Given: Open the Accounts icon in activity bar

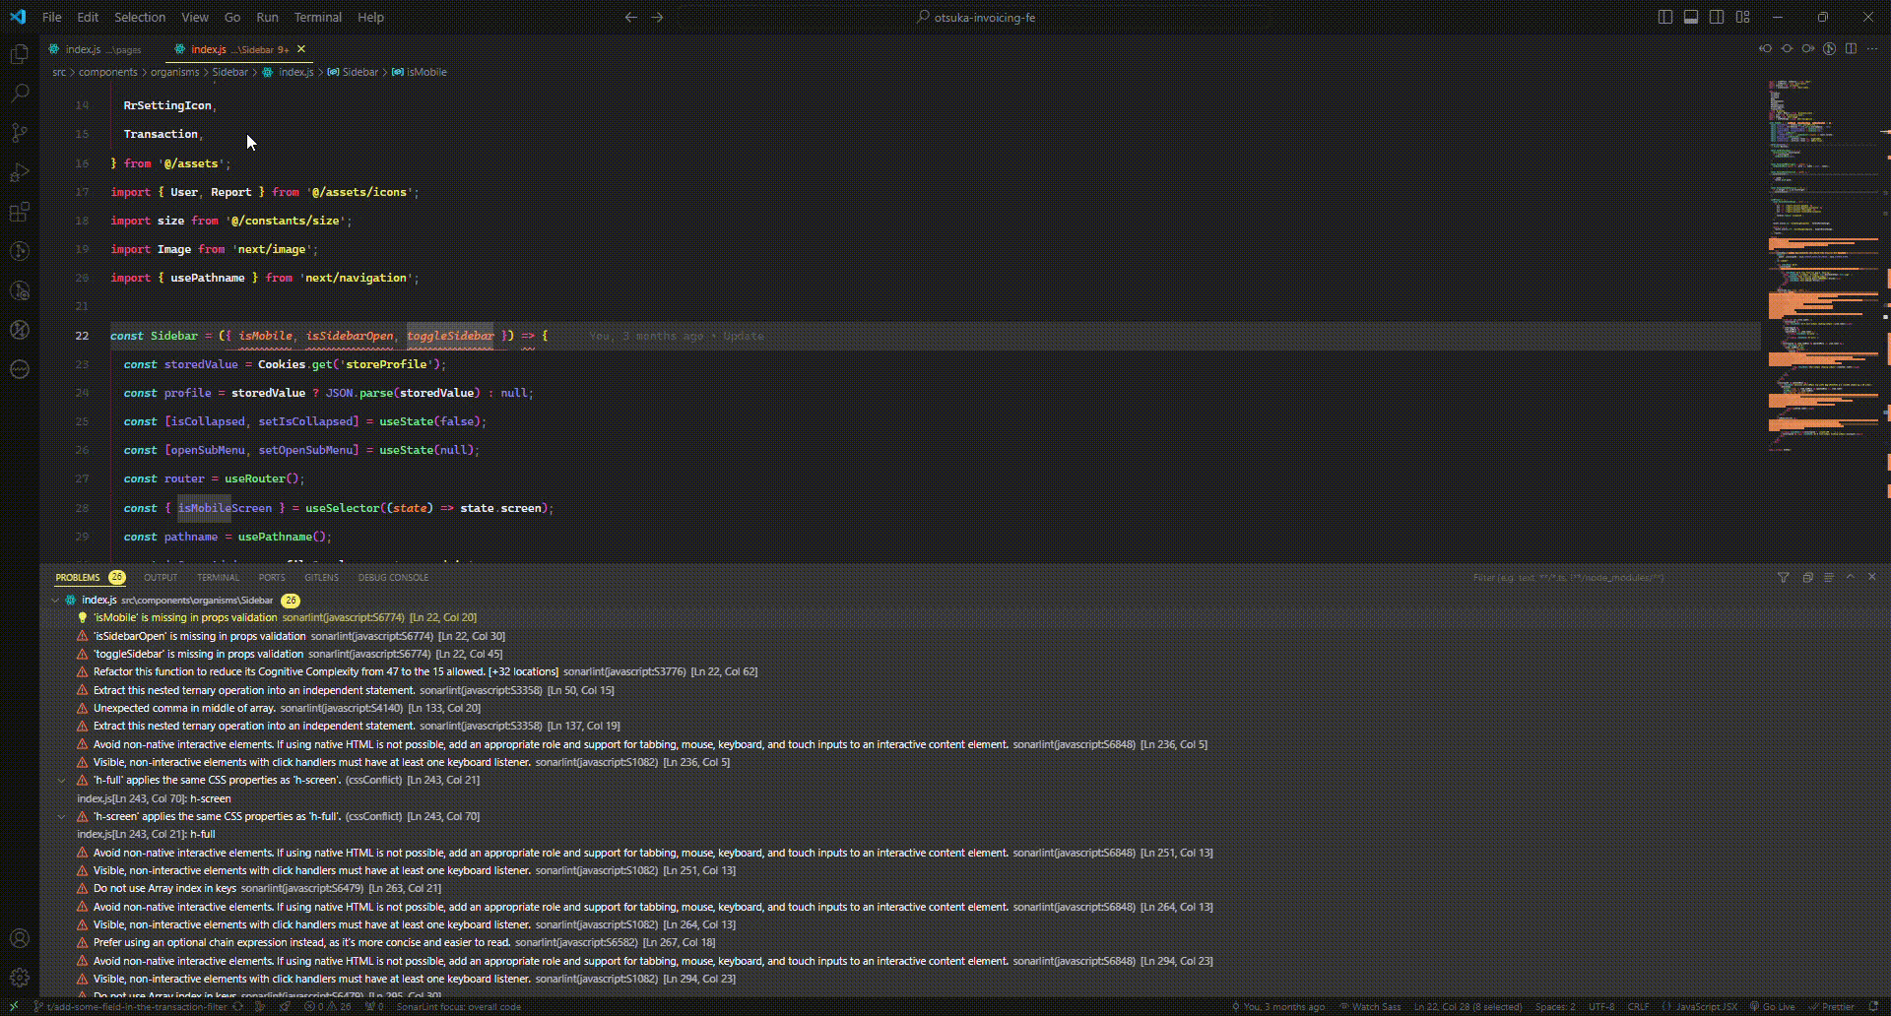Looking at the screenshot, I should coord(19,938).
